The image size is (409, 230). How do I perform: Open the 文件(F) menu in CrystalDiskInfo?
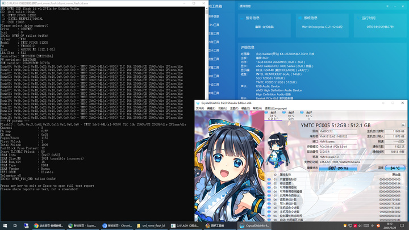tap(200, 108)
